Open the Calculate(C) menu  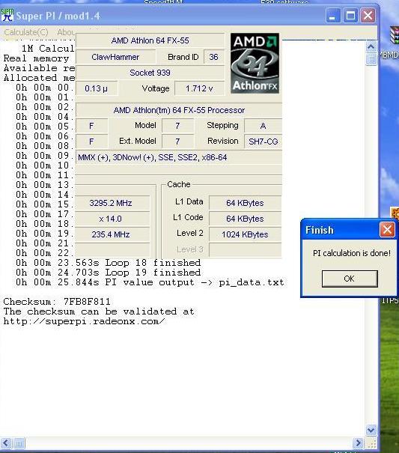pyautogui.click(x=26, y=32)
